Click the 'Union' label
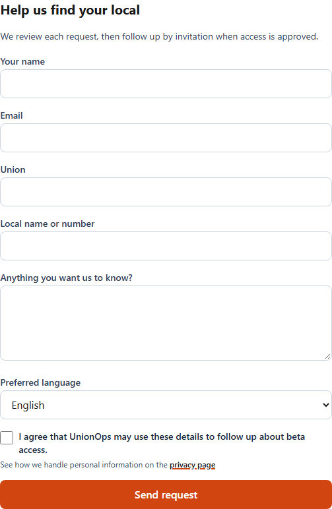332x509 pixels. coord(13,169)
